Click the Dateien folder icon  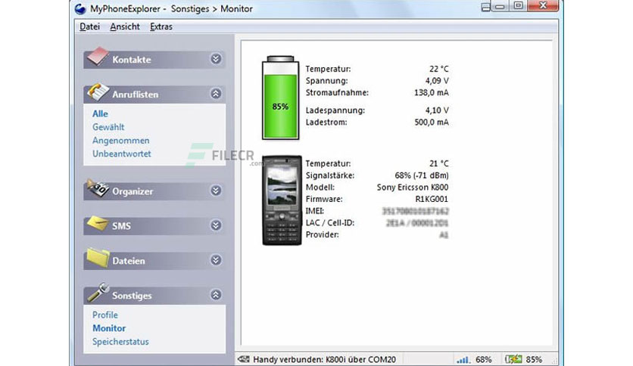98,258
